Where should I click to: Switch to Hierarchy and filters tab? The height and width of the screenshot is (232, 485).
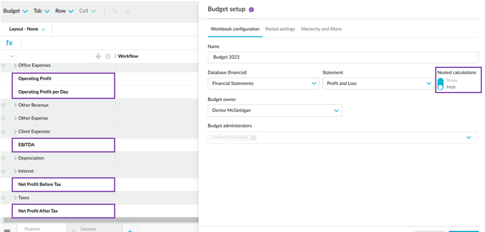pos(321,29)
